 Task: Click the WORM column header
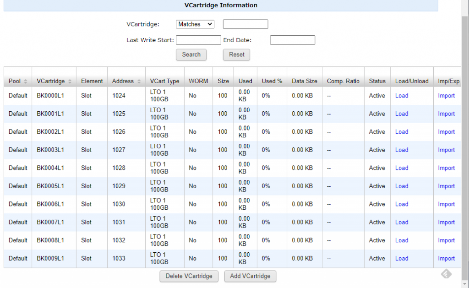(x=198, y=82)
